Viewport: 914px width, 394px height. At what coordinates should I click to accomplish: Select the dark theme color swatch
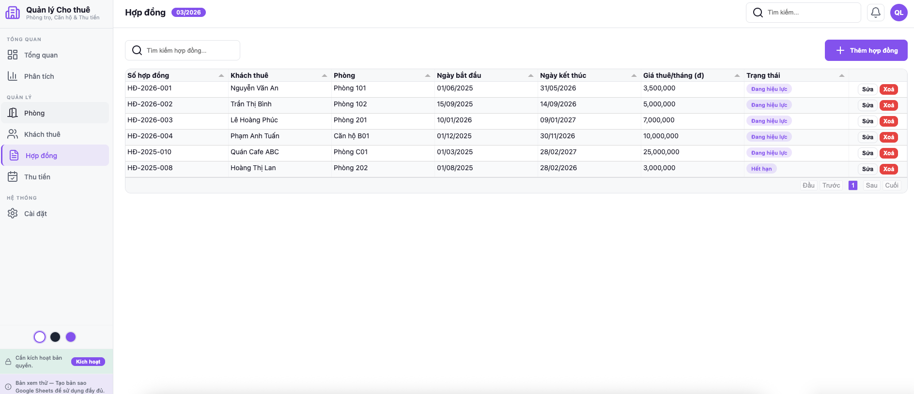[x=55, y=337]
